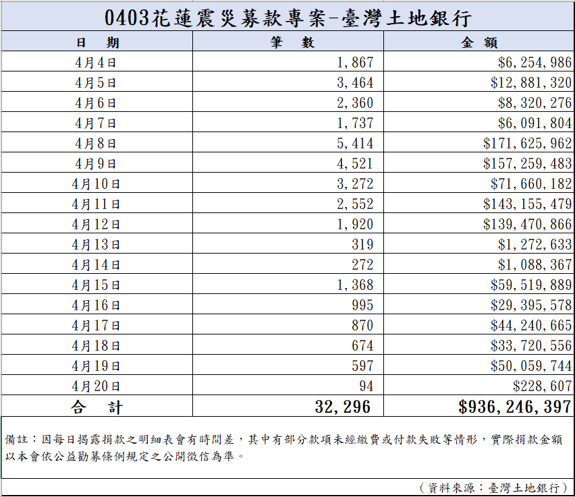Select the amount cell $228,607
The width and height of the screenshot is (575, 497).
(x=478, y=385)
